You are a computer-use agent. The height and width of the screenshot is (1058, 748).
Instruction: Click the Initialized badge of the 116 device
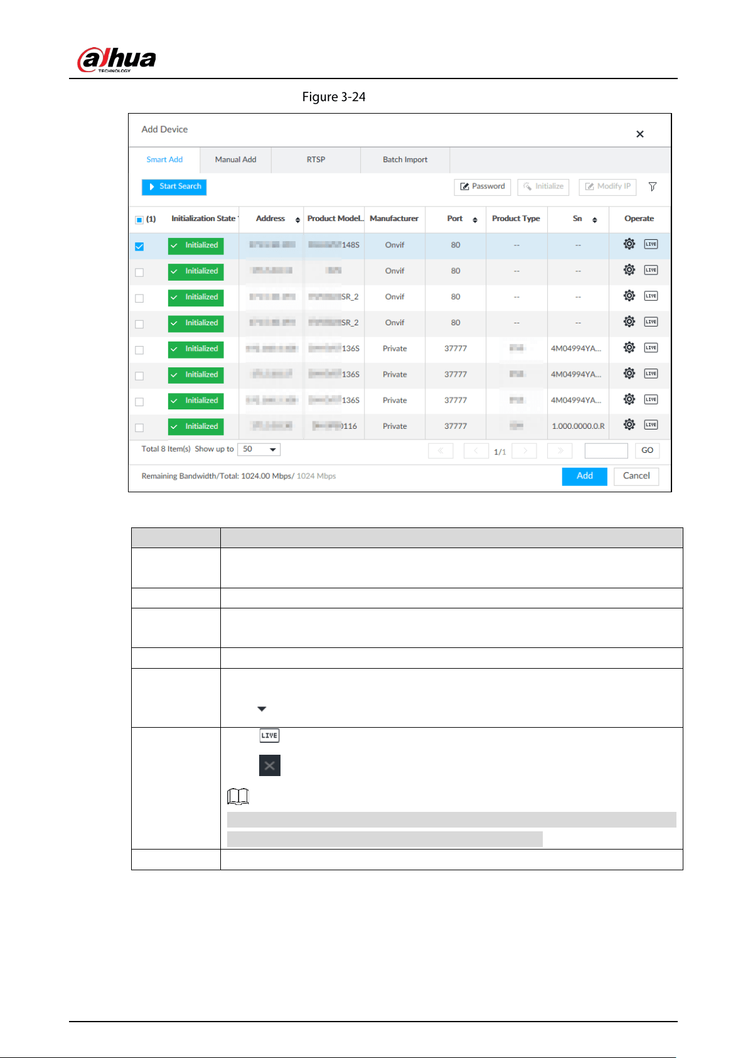pos(196,427)
